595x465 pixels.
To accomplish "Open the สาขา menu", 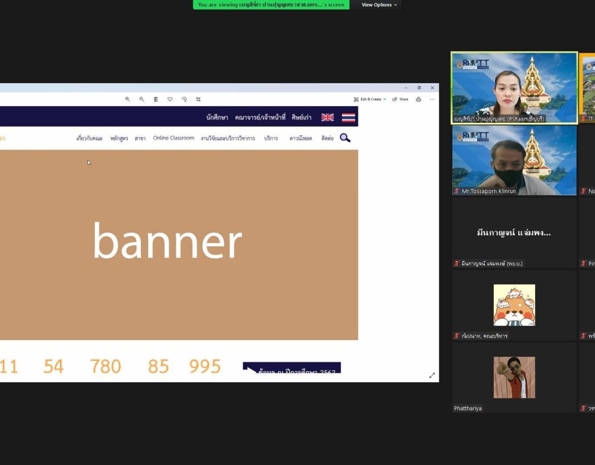I will (x=140, y=138).
